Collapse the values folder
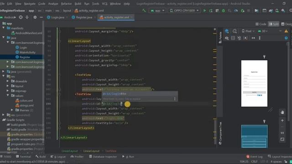The image size is (292, 164). pyautogui.click(x=8, y=96)
